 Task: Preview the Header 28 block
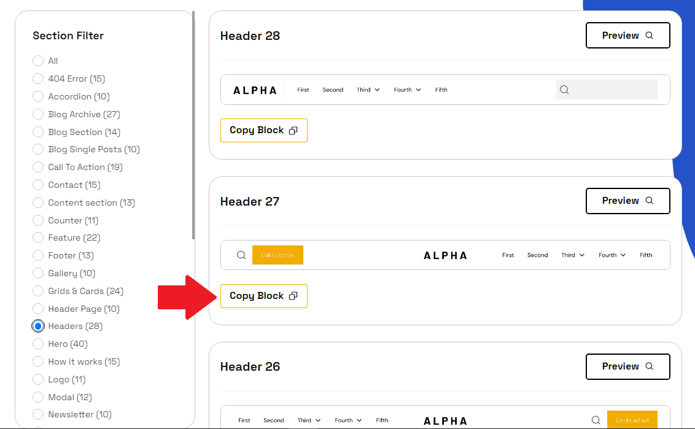[627, 36]
